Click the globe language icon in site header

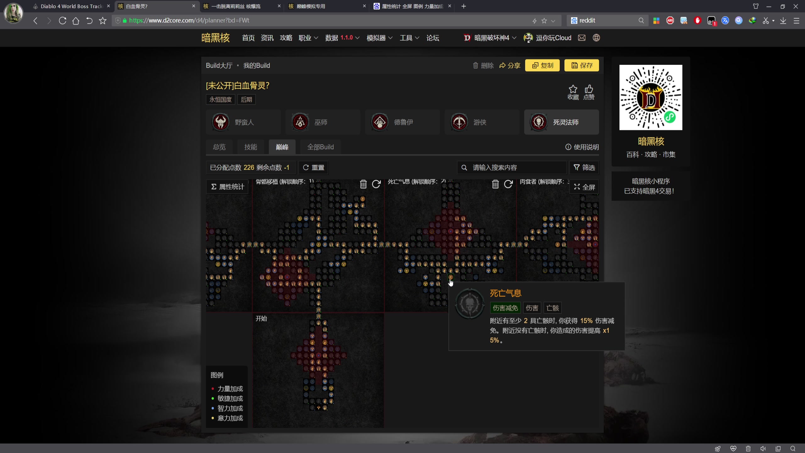coord(596,38)
